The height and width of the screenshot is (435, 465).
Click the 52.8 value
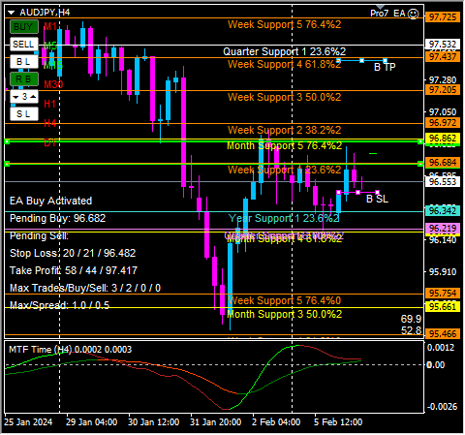(411, 330)
